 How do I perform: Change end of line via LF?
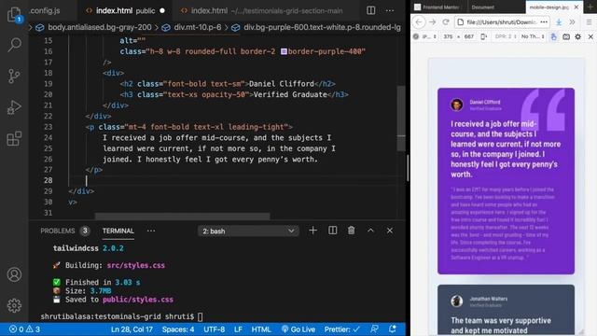pos(238,329)
